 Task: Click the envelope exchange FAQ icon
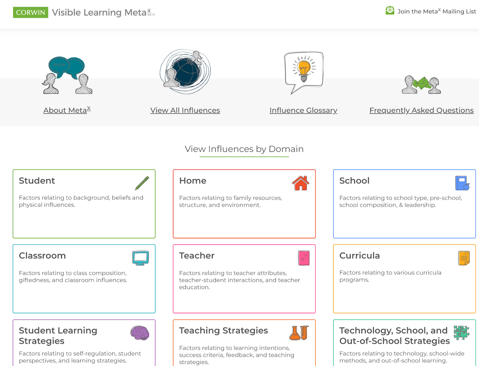[x=421, y=85]
